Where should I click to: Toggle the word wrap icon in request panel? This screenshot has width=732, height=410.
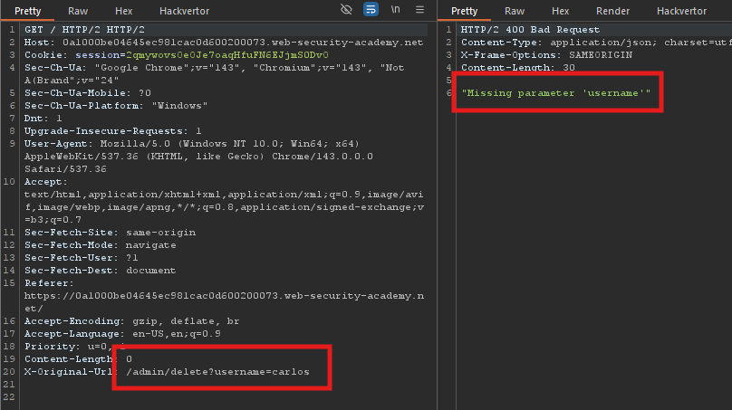coord(371,9)
